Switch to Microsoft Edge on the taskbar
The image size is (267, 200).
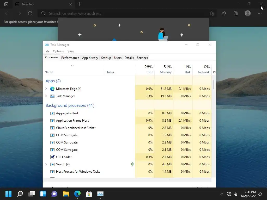pyautogui.click(x=77, y=194)
